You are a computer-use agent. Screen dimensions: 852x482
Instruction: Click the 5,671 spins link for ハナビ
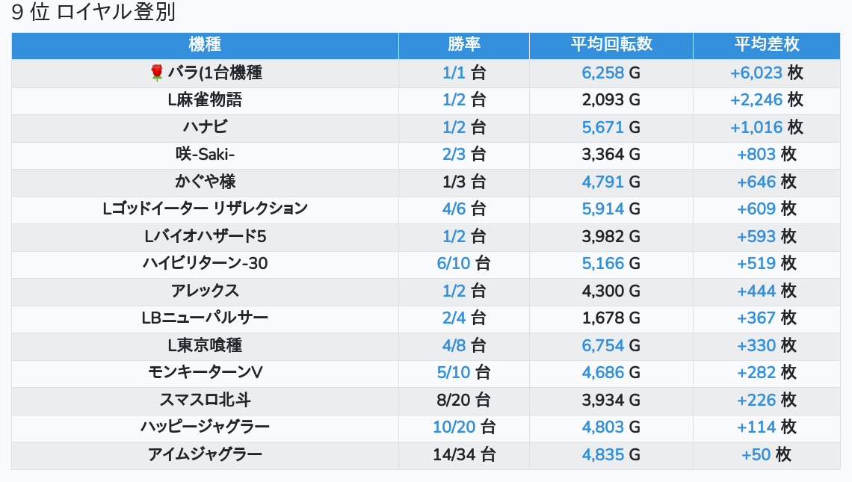602,127
